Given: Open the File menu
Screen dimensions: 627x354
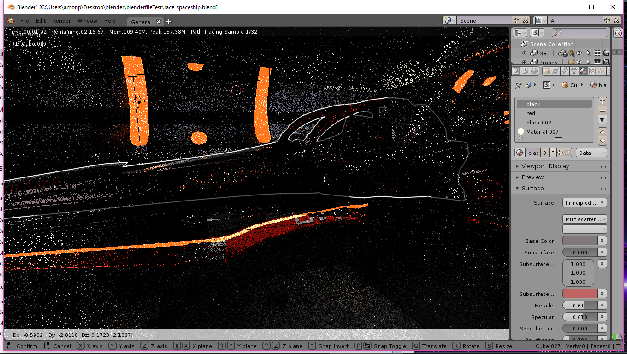Looking at the screenshot, I should coord(24,21).
